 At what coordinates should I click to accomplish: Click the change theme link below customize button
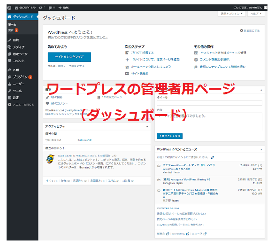[x=71, y=66]
